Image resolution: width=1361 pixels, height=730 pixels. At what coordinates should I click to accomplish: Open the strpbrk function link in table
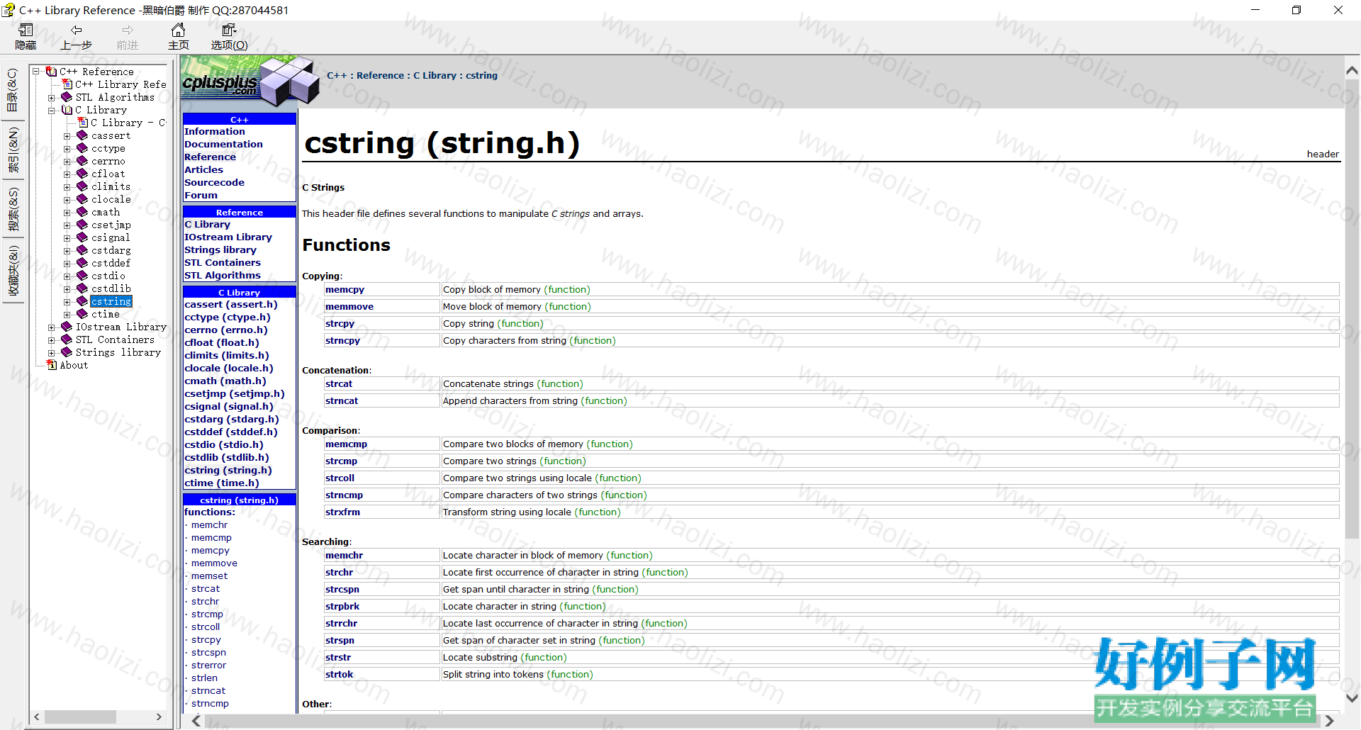tap(342, 606)
